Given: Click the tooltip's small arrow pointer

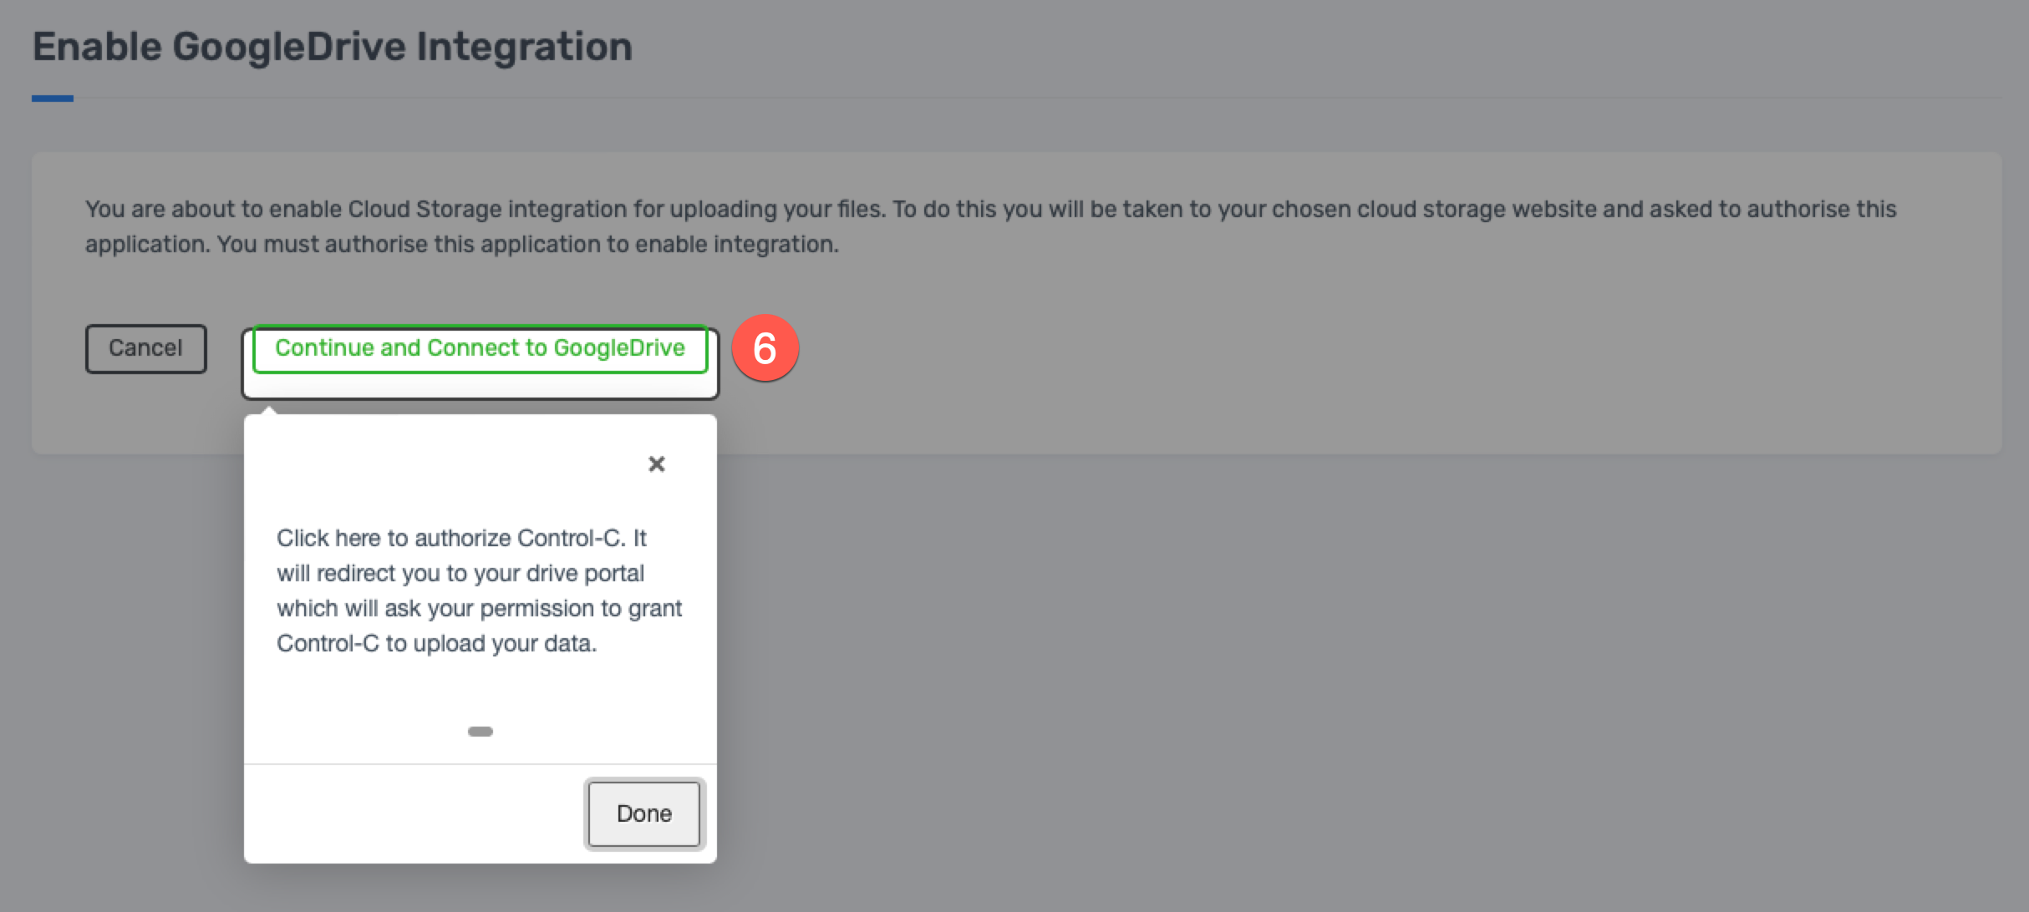Looking at the screenshot, I should click(269, 410).
